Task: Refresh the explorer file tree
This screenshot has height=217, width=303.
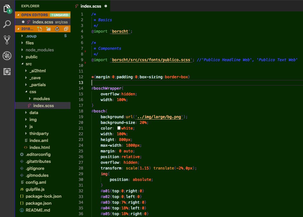Action: (x=57, y=29)
